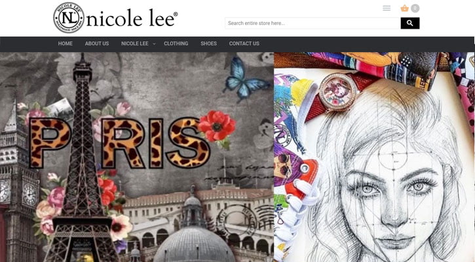The width and height of the screenshot is (475, 262).
Task: Go to the Home menu item
Action: point(65,44)
